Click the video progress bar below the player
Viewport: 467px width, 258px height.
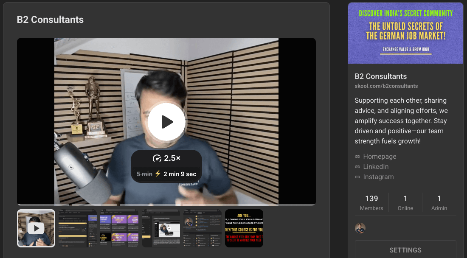(x=166, y=205)
